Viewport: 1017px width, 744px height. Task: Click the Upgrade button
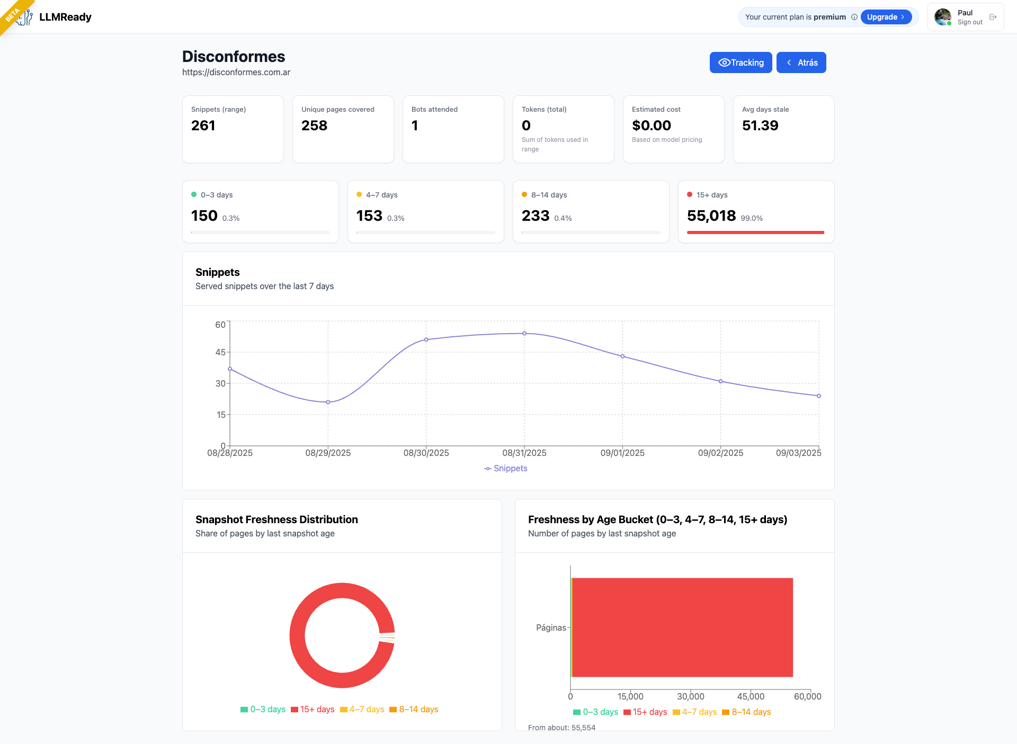tap(886, 17)
